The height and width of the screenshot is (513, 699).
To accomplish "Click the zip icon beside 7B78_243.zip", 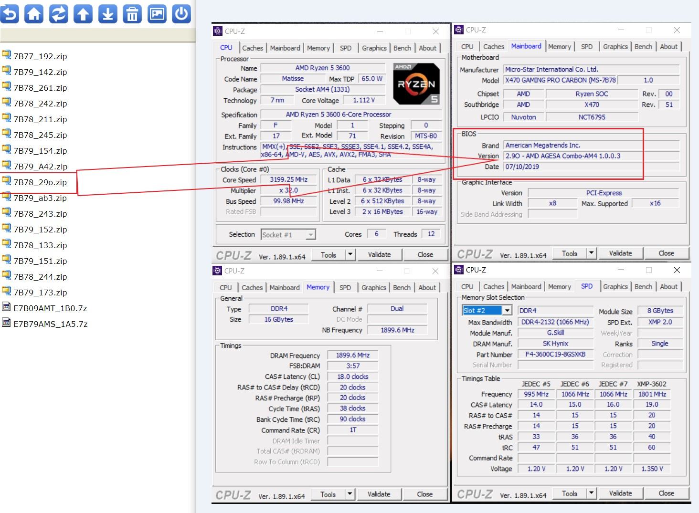I will pos(6,213).
